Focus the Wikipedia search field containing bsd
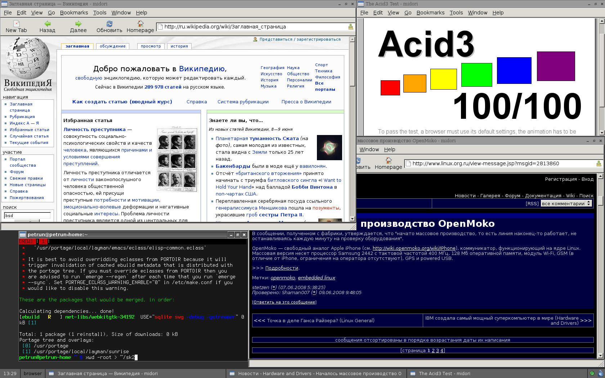The image size is (605, 378). [x=27, y=216]
